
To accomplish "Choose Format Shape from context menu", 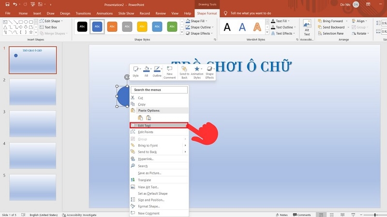I will (159, 206).
